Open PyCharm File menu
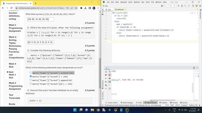This screenshot has height=113, width=202. (x=108, y=2)
